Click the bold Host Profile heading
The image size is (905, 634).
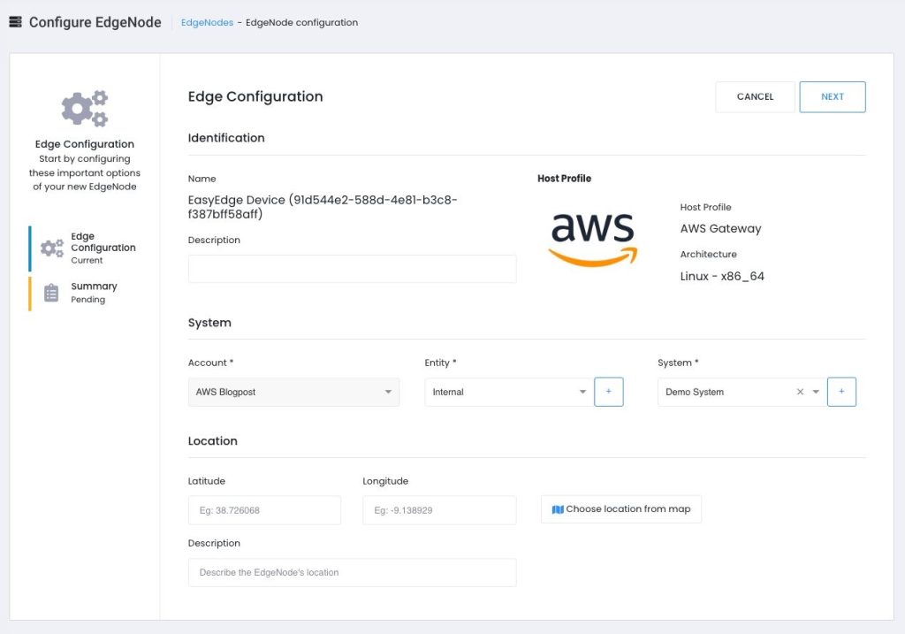pos(565,179)
